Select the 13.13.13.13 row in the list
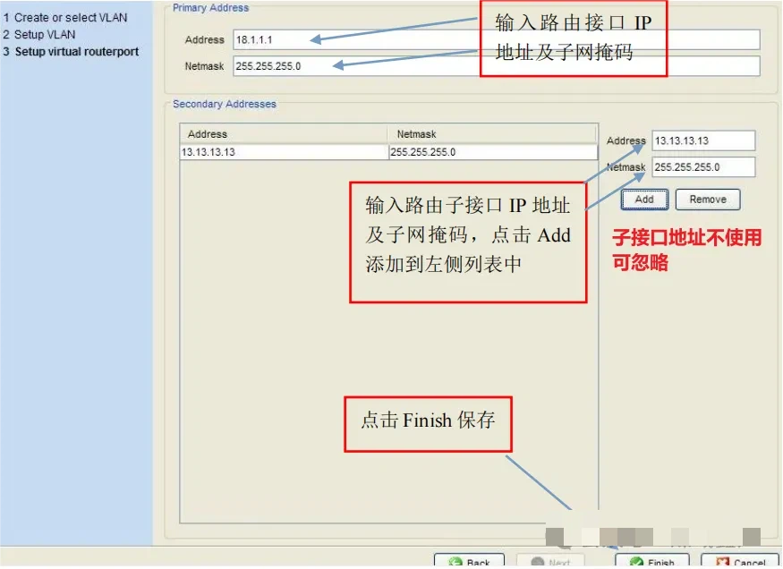Image resolution: width=783 pixels, height=569 pixels. [x=283, y=153]
